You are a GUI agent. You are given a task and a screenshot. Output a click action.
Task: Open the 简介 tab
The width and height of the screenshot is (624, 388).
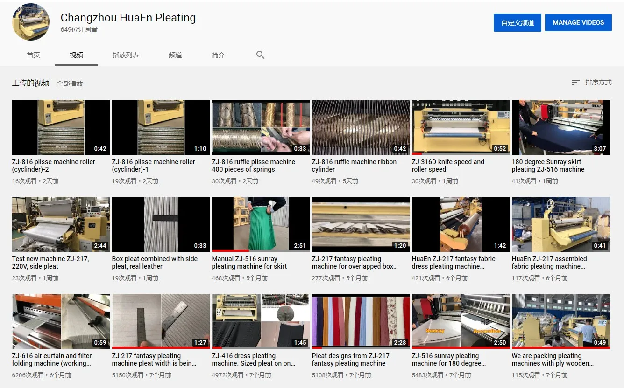point(218,55)
